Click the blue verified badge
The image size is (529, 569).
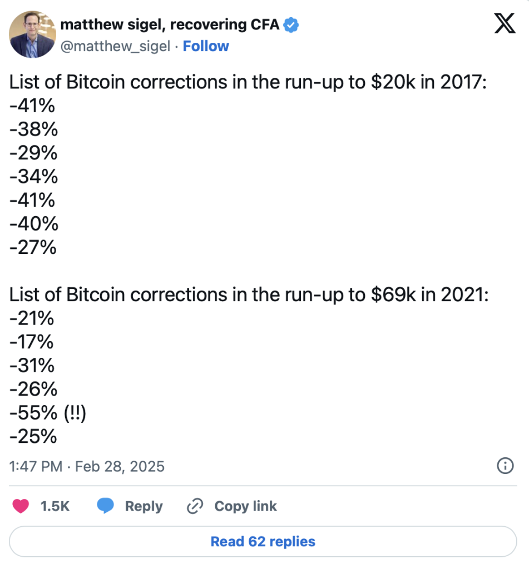293,24
